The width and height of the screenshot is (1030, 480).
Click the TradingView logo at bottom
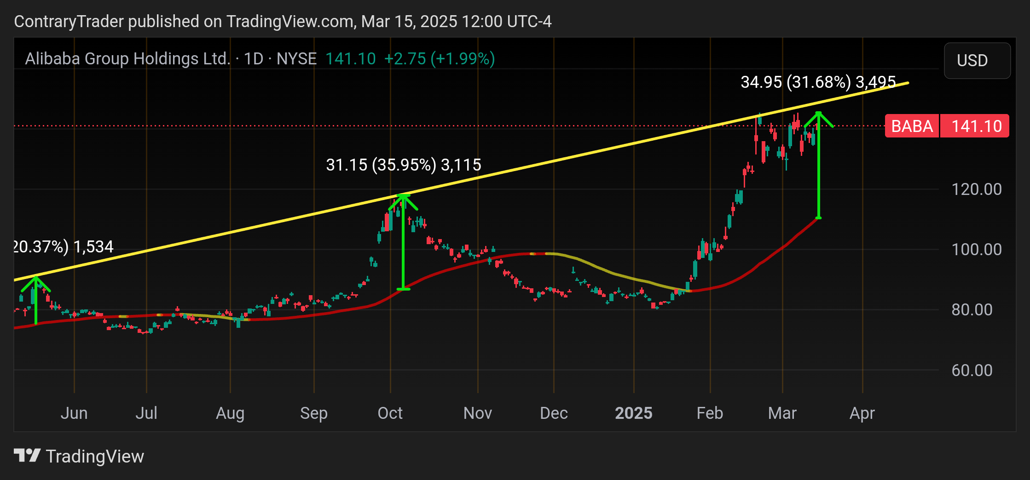79,456
